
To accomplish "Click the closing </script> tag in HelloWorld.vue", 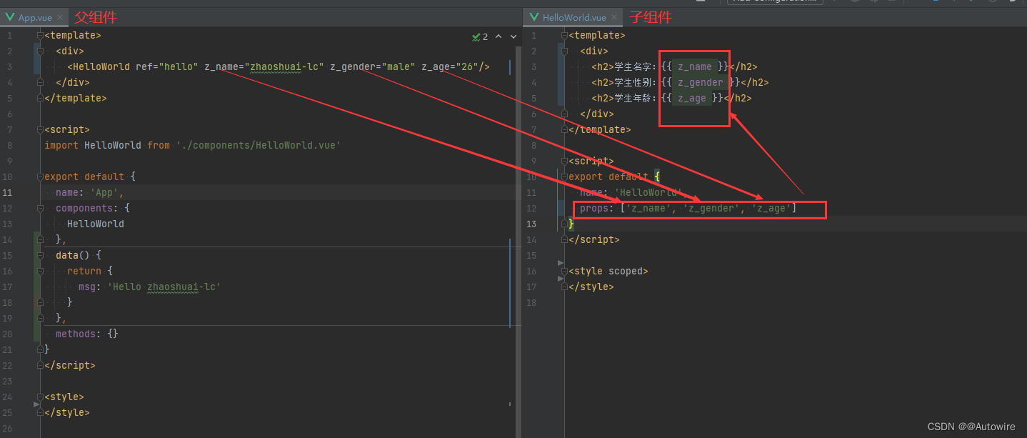I will point(594,239).
